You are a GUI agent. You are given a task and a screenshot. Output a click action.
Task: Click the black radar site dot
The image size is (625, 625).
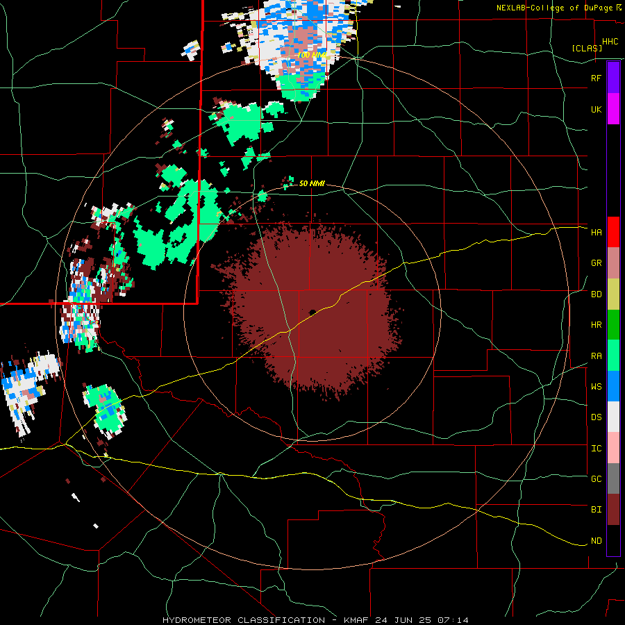pyautogui.click(x=312, y=312)
